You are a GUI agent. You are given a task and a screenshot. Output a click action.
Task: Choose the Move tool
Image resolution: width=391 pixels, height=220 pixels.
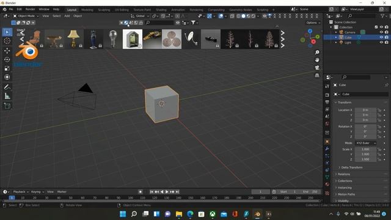tap(7, 51)
